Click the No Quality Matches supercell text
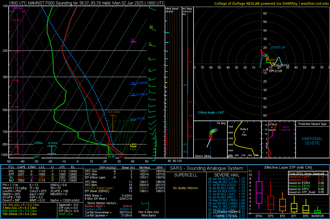 pos(186,188)
